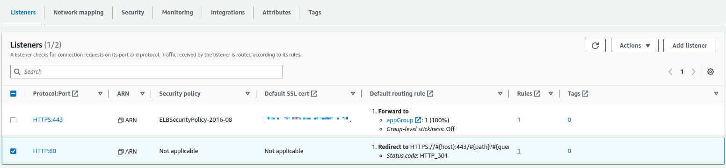Image resolution: width=726 pixels, height=168 pixels.
Task: Sort by Security policy column arrow
Action: click(247, 94)
